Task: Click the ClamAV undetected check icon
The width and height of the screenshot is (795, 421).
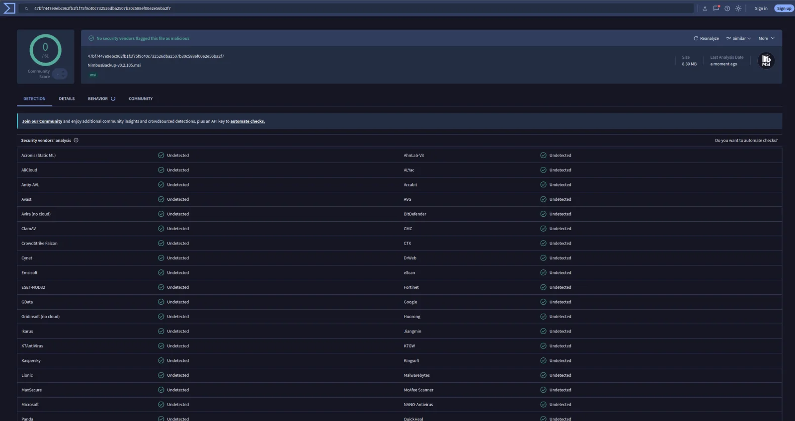Action: 161,229
